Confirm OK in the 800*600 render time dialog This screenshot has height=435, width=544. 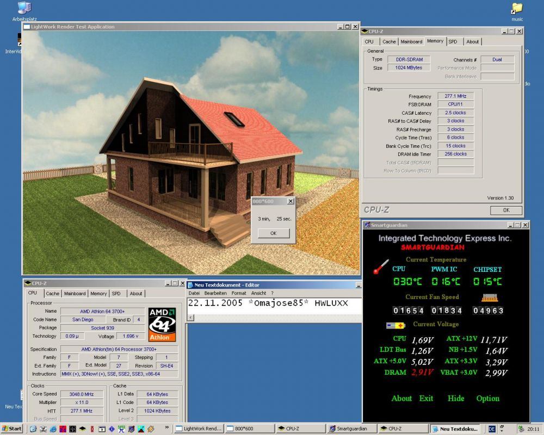(274, 233)
